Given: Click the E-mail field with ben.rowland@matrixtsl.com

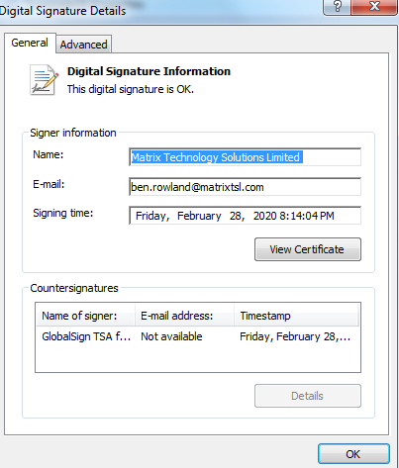Looking at the screenshot, I should click(x=245, y=187).
